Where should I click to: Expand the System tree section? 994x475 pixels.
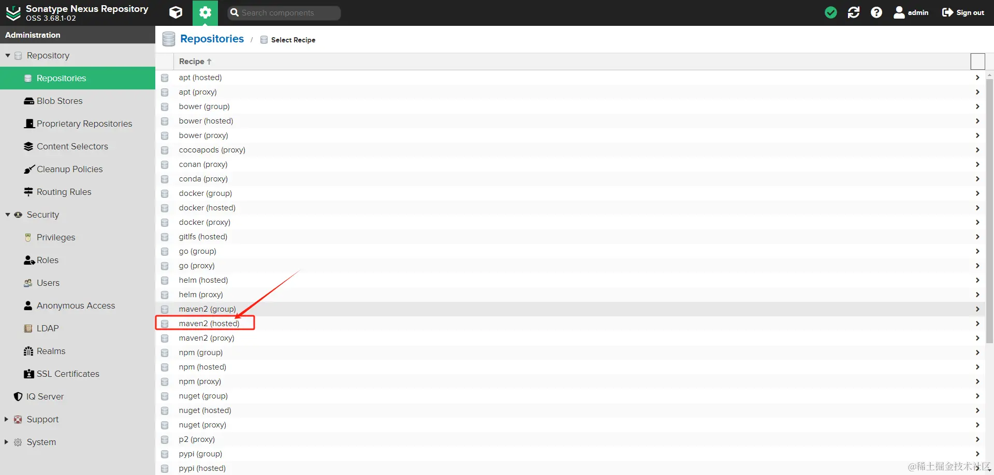(6, 442)
